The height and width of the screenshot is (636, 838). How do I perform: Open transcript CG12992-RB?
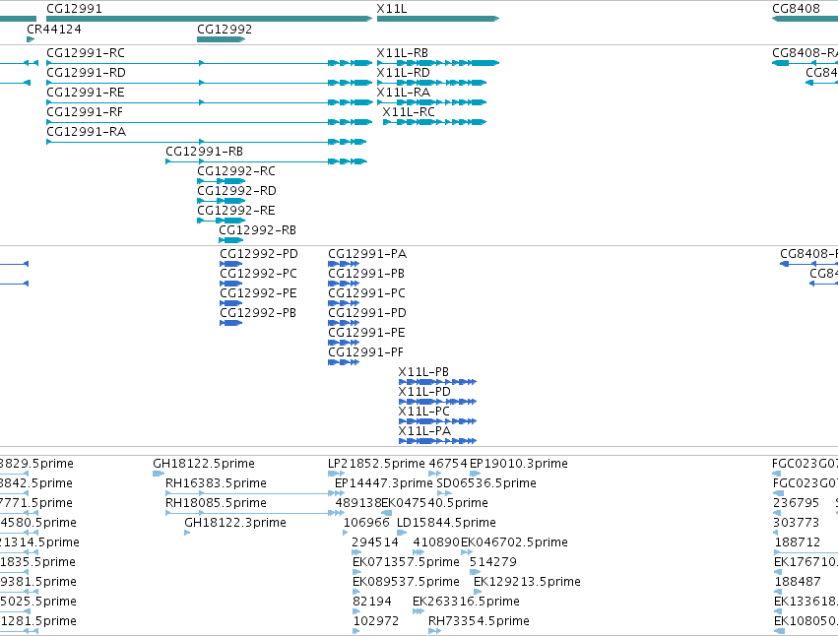[258, 230]
